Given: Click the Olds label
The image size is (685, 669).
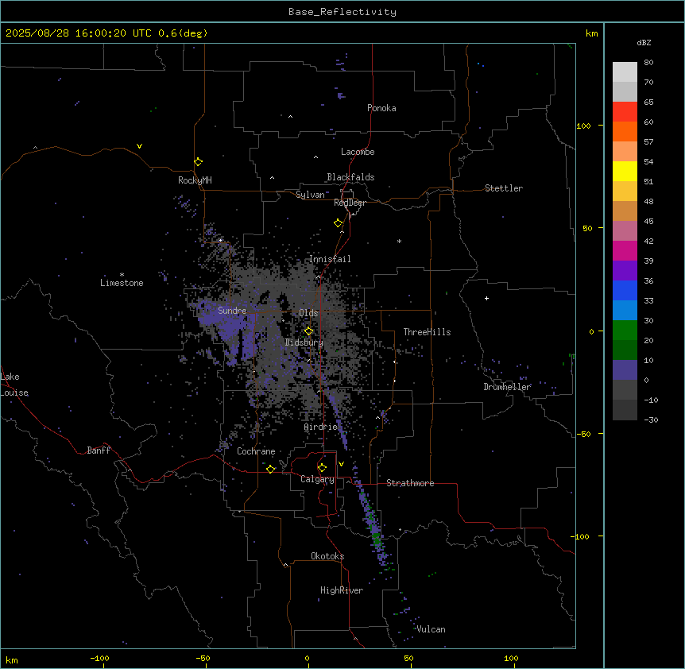Looking at the screenshot, I should (308, 313).
